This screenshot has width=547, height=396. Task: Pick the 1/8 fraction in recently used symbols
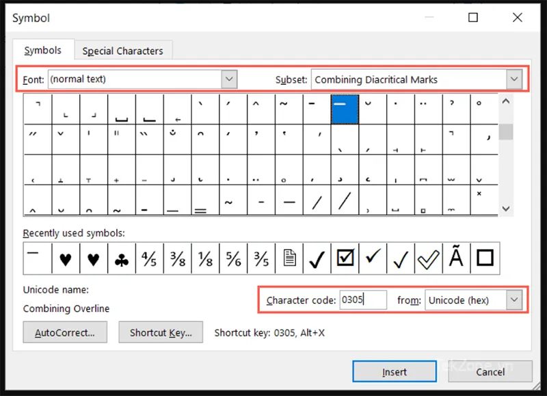[205, 259]
